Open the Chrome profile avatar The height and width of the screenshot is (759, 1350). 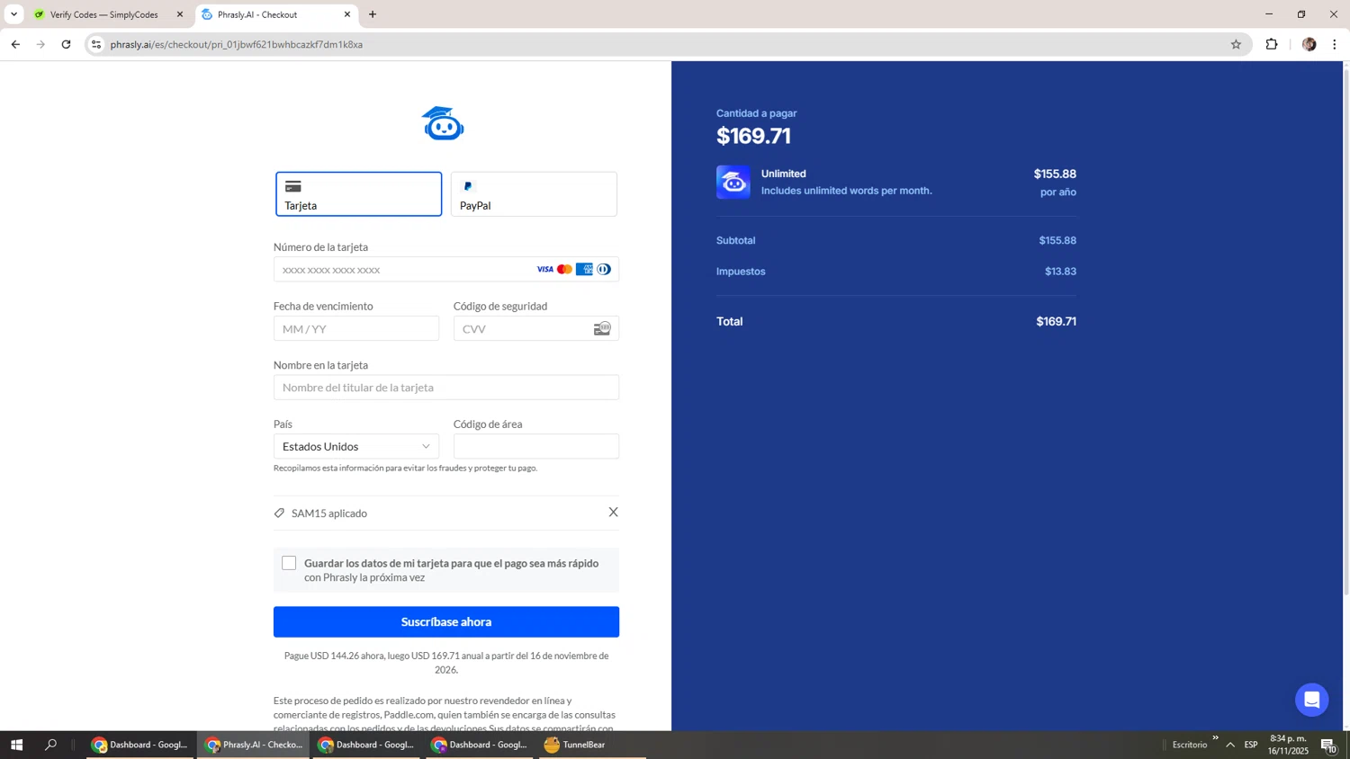point(1309,44)
